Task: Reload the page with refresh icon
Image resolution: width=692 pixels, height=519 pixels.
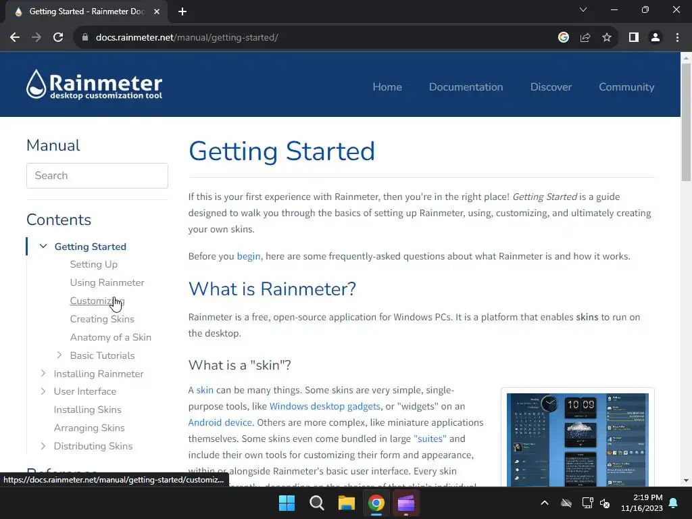Action: pos(58,38)
